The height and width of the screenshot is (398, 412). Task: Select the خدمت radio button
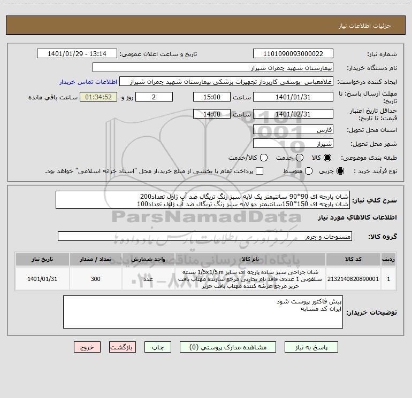click(300, 158)
